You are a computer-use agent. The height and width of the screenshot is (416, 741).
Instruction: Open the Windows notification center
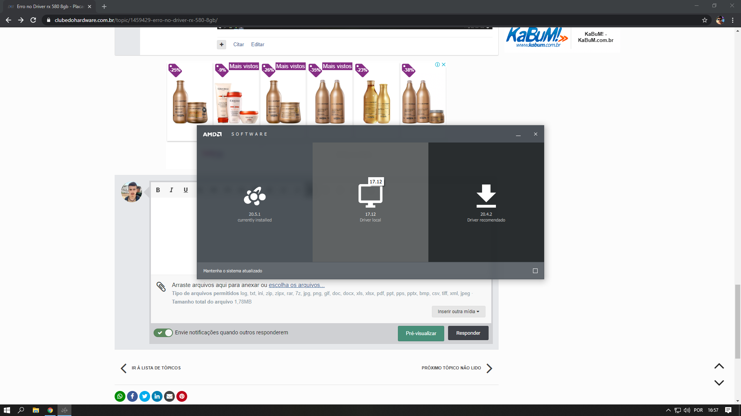click(x=728, y=410)
